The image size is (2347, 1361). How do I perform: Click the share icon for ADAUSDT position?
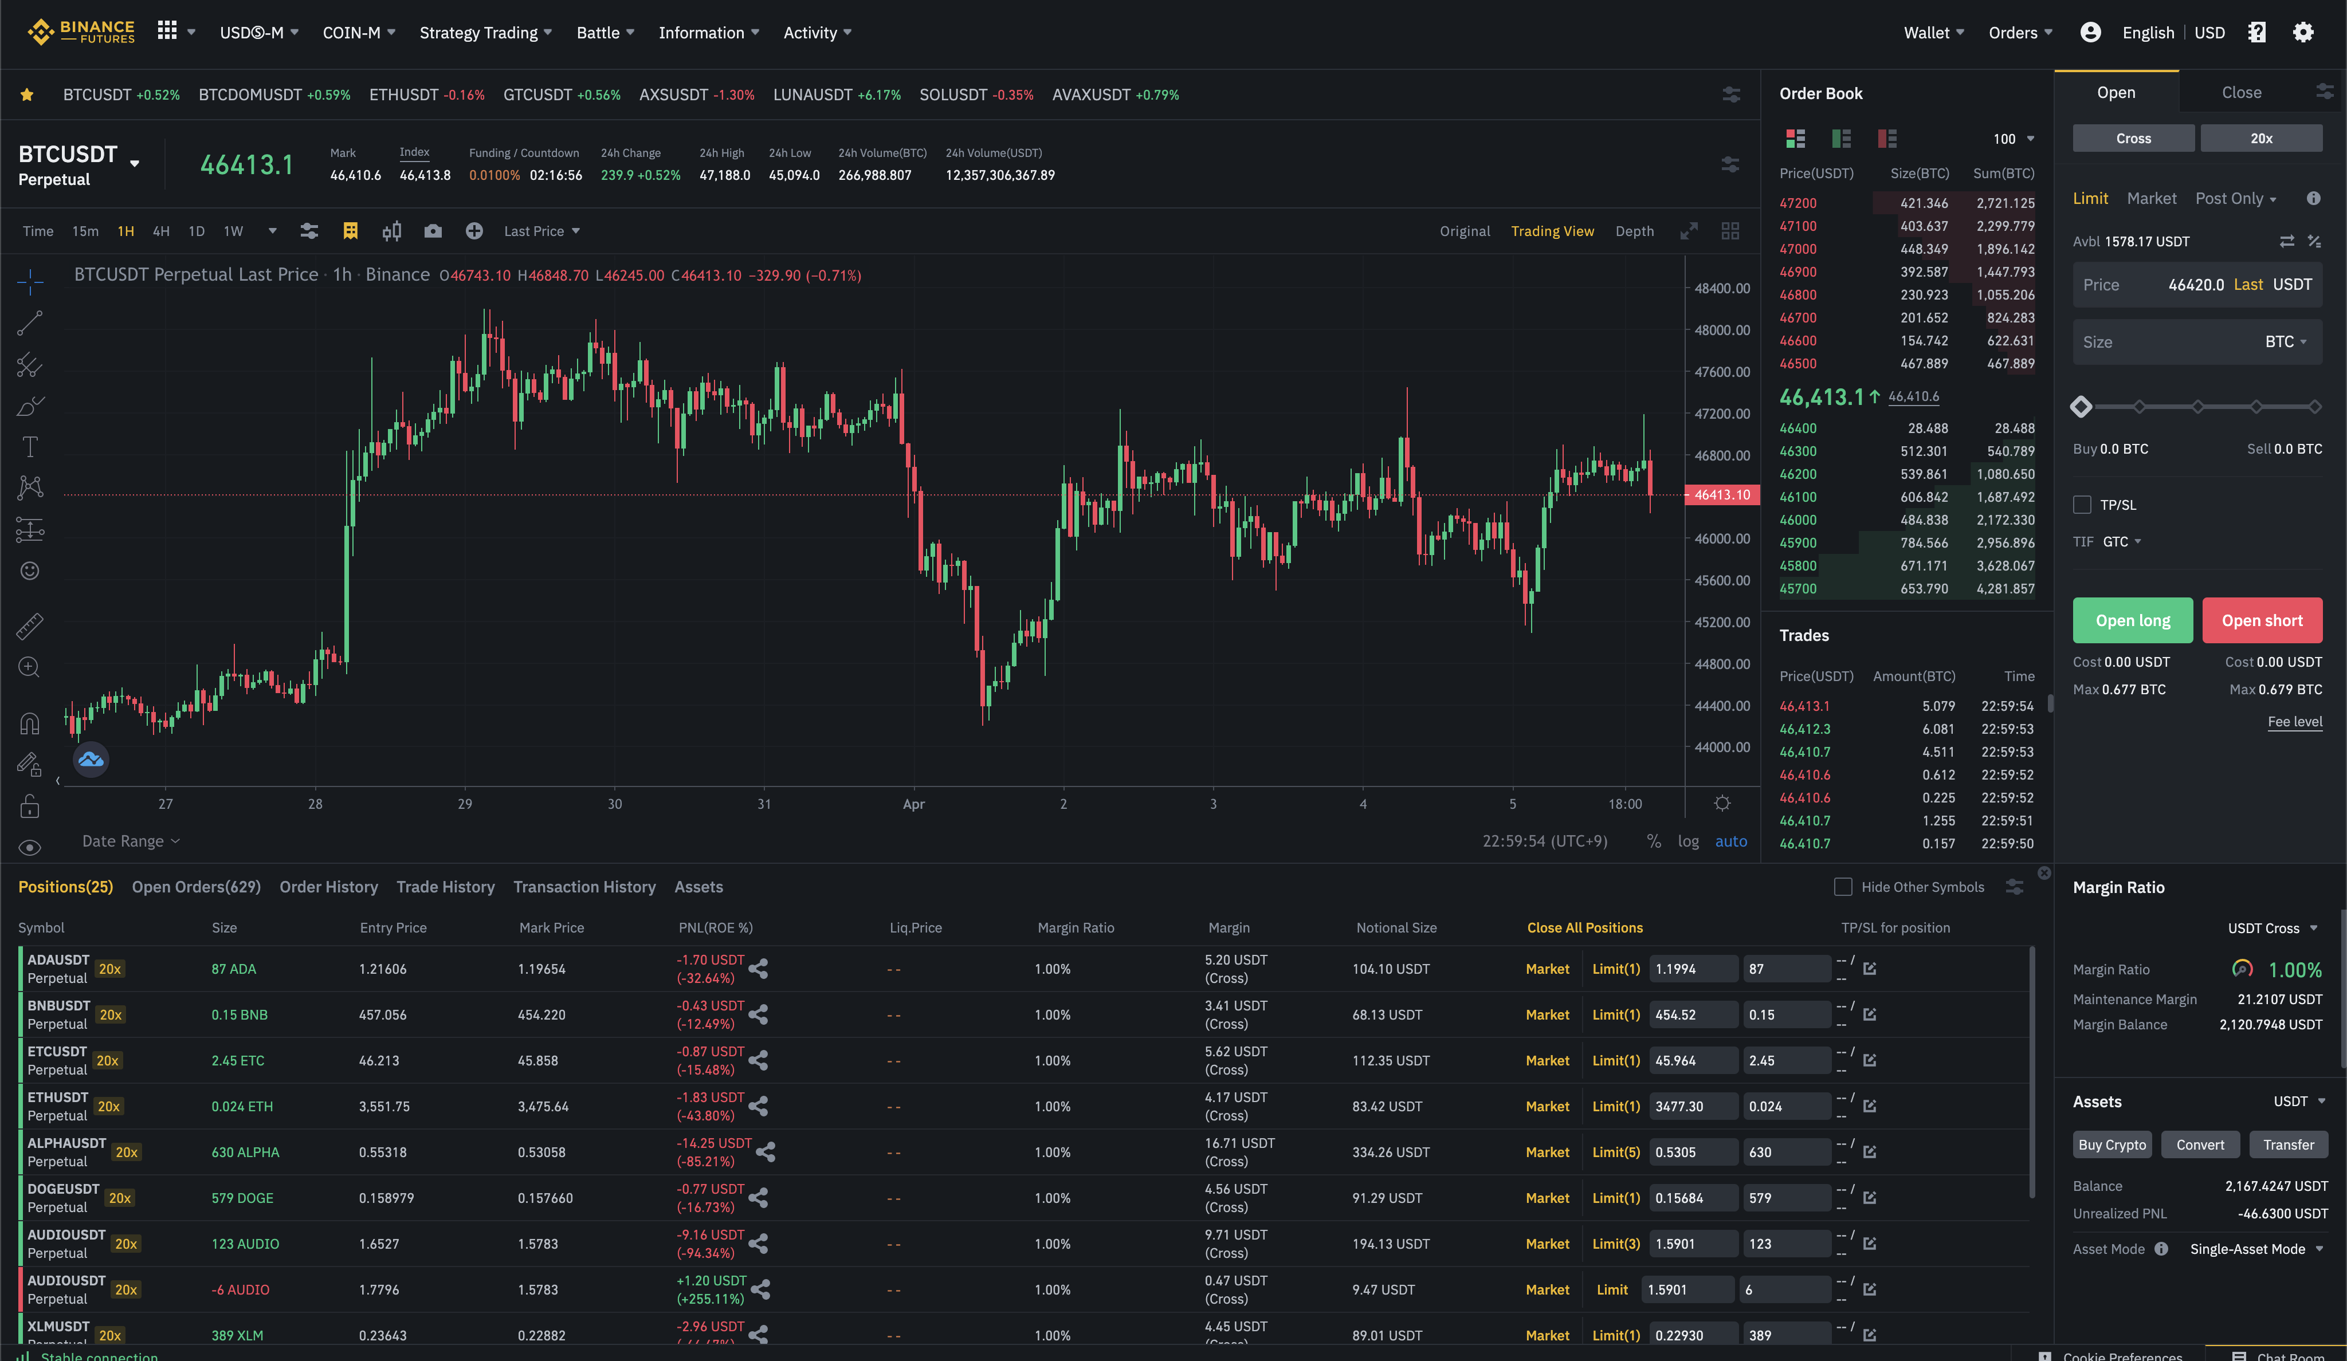pyautogui.click(x=759, y=969)
